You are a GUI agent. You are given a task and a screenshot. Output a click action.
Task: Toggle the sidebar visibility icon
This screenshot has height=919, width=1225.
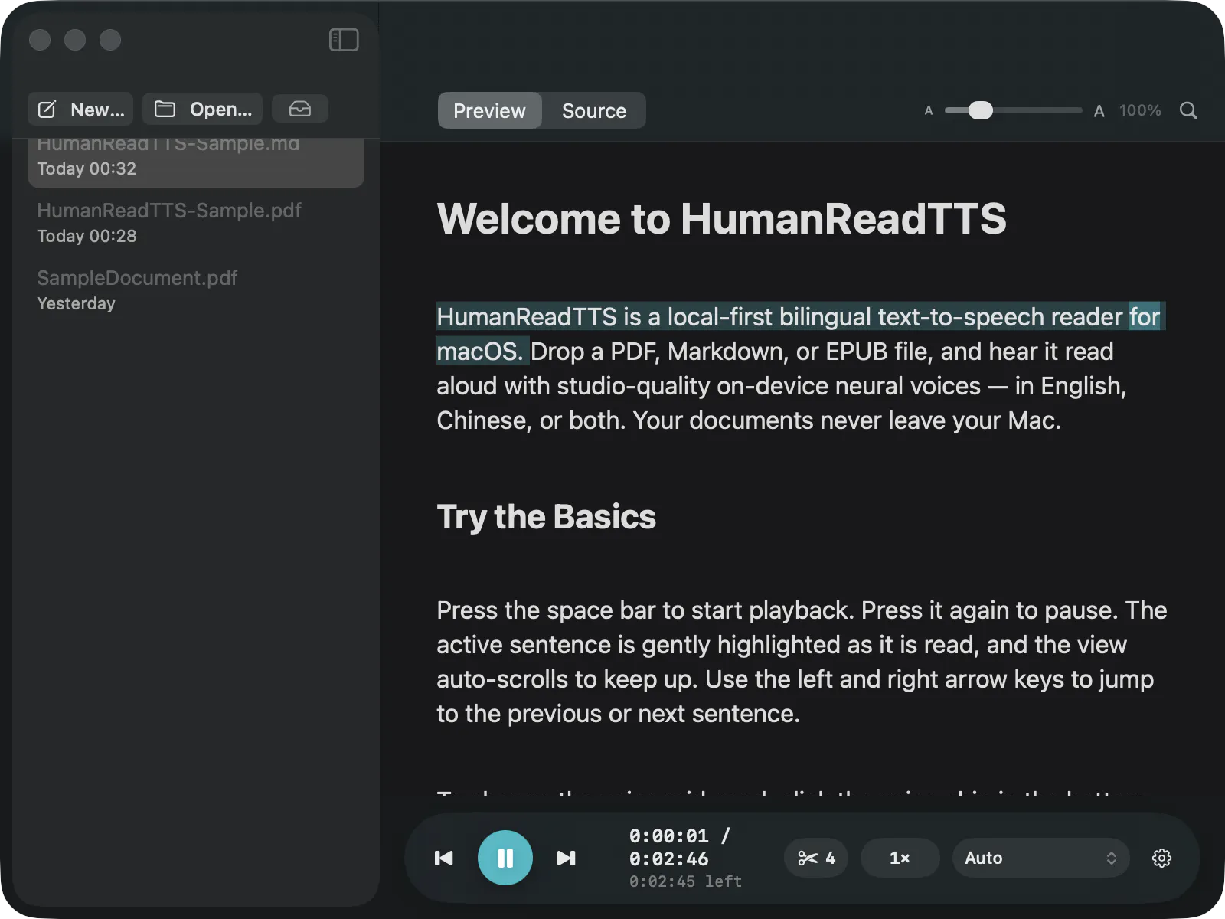coord(344,40)
